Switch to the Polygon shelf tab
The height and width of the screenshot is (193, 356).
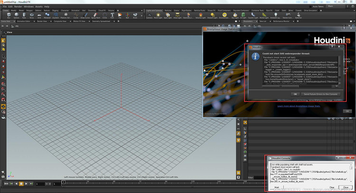[29, 10]
